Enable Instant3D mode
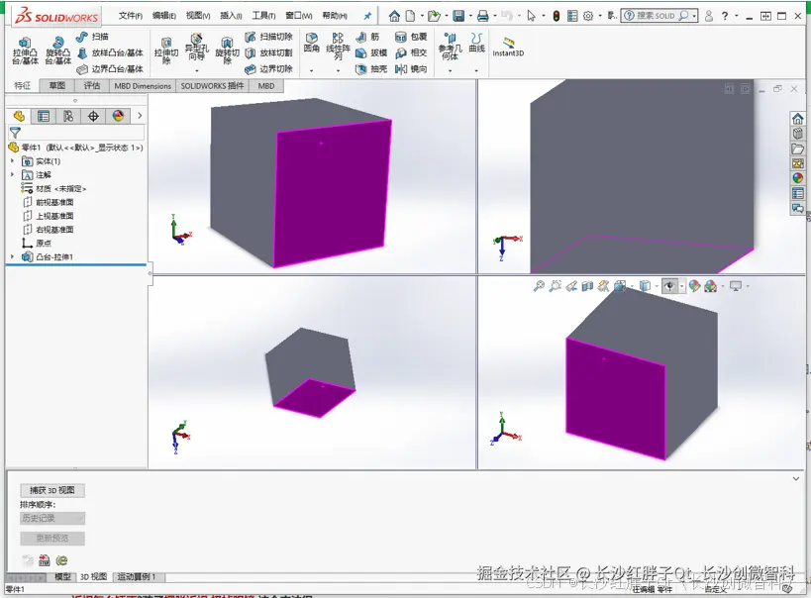Screen dimensions: 811x598 pos(507,46)
